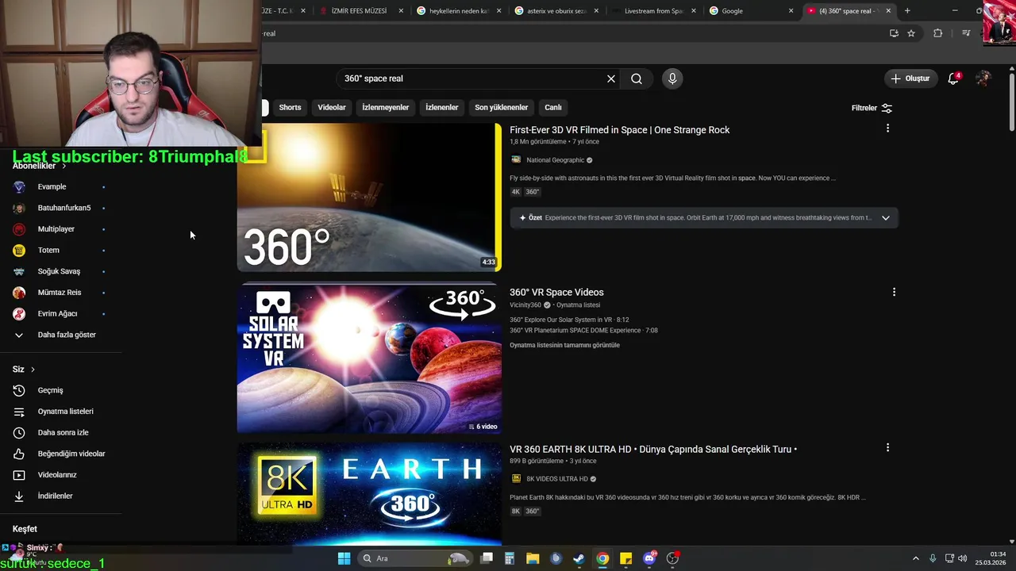1016x571 pixels.
Task: Start voice search with the microphone icon
Action: pos(672,79)
